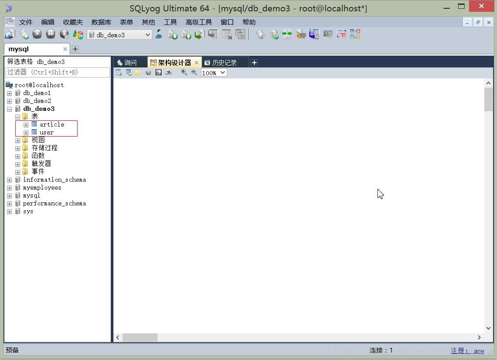The height and width of the screenshot is (360, 497).
Task: Open the 数据库 menu
Action: (x=101, y=22)
